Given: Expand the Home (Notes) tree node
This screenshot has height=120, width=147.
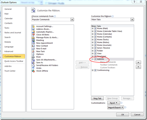Looking at the screenshot, I should pyautogui.click(x=92, y=42).
